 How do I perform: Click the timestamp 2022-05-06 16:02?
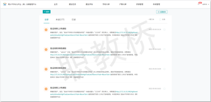[155, 89]
